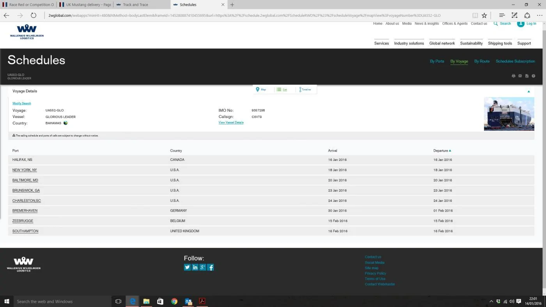Launch Chrome from the taskbar
The height and width of the screenshot is (307, 546).
(174, 301)
